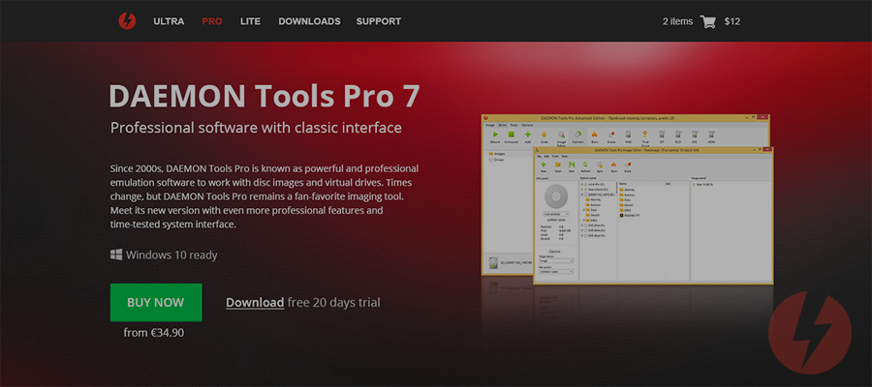Select the virtual drive icon at bottom of main window
This screenshot has width=872, height=387.
[x=493, y=263]
